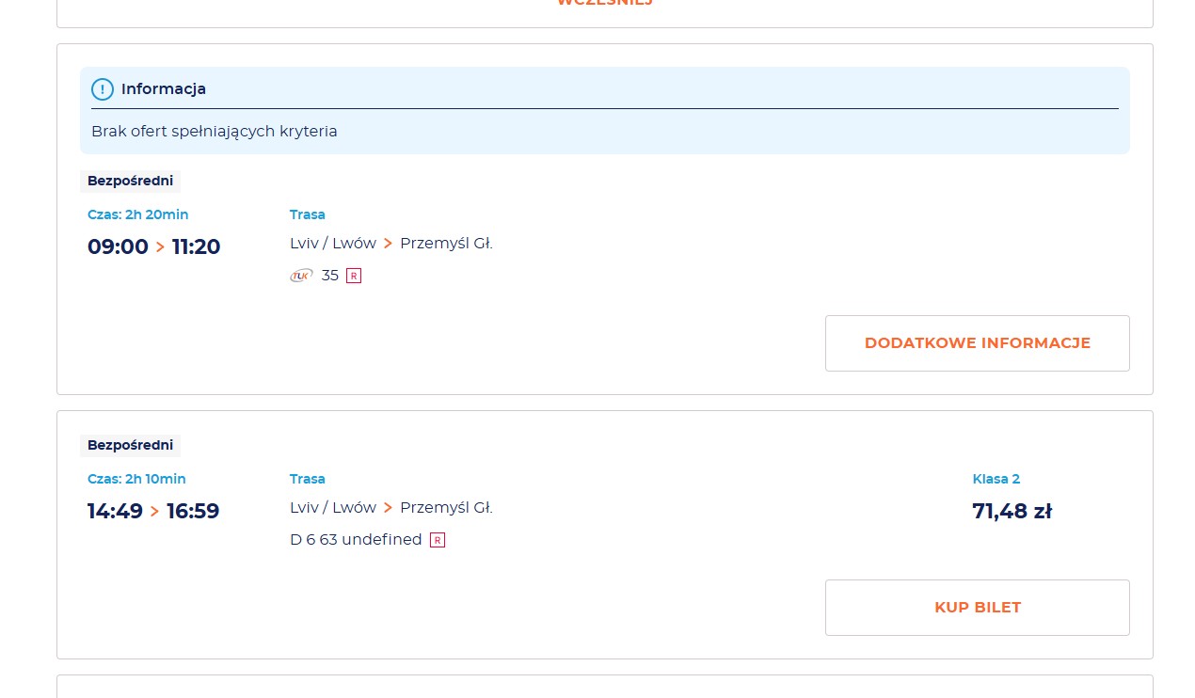Click Lviv / Lwów on the 09:00 route
Screen dimensions: 1195x698
333,244
